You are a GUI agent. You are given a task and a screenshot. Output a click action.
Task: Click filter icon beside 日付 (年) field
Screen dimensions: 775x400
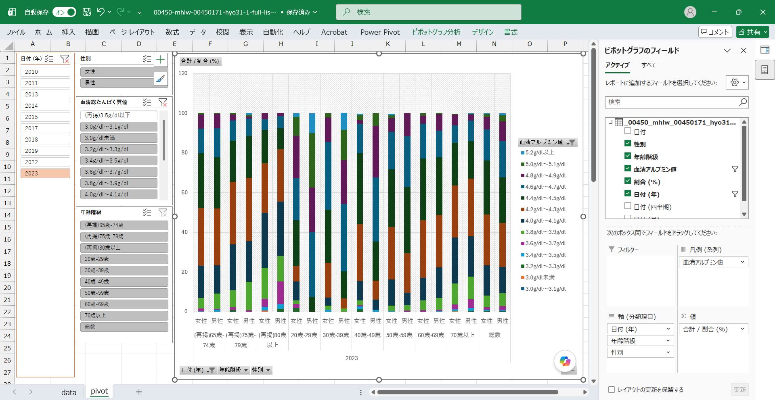735,194
